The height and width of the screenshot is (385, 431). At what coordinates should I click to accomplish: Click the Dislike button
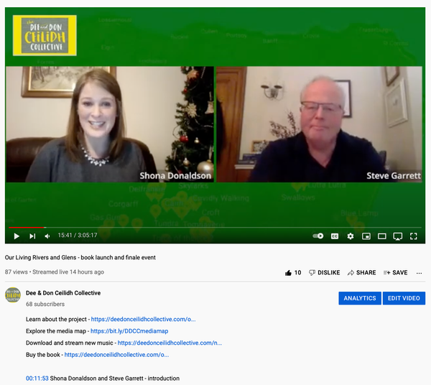tap(325, 272)
